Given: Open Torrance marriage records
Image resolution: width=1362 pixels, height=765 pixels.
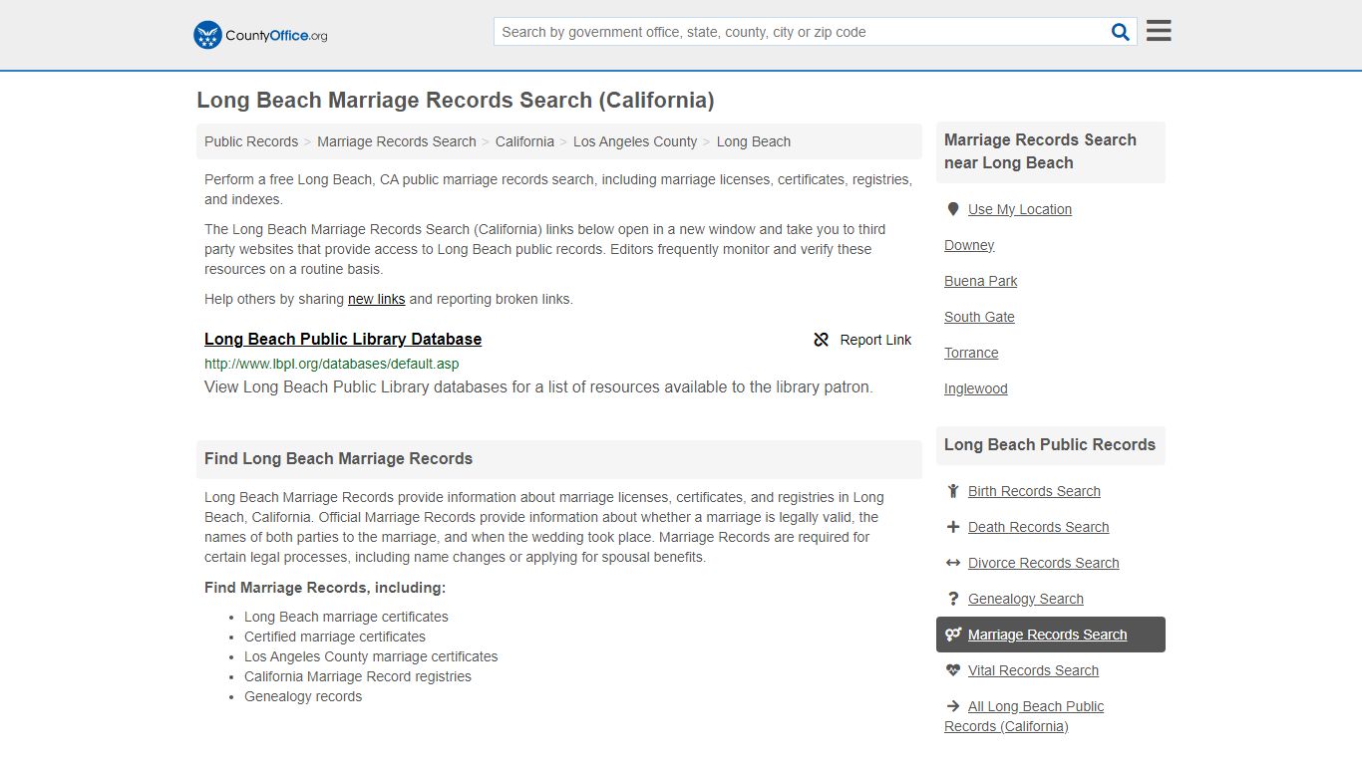Looking at the screenshot, I should click(x=971, y=353).
